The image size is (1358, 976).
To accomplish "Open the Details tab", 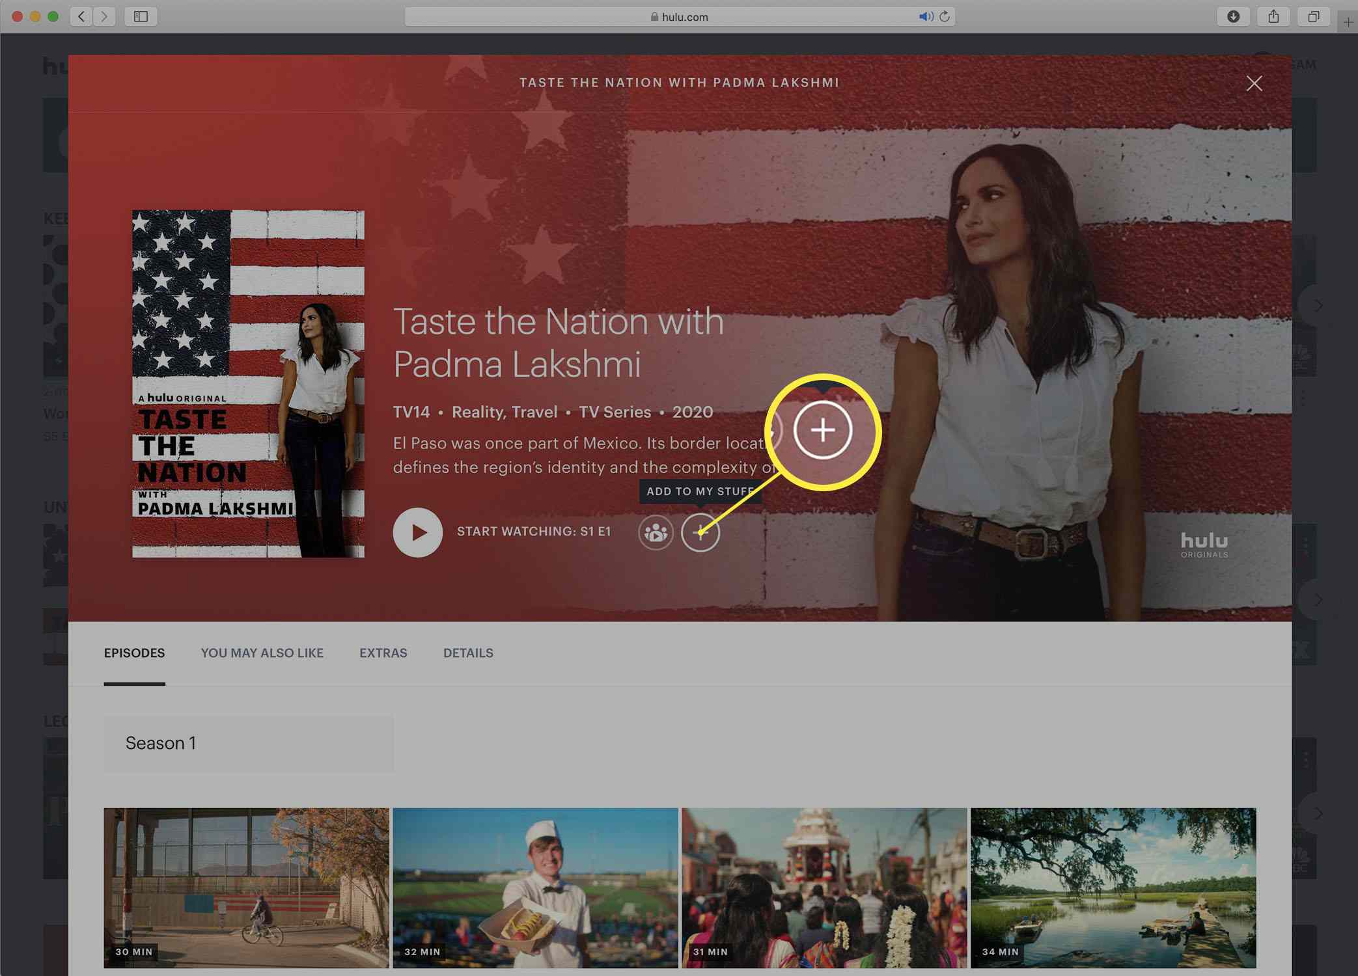I will 468,653.
